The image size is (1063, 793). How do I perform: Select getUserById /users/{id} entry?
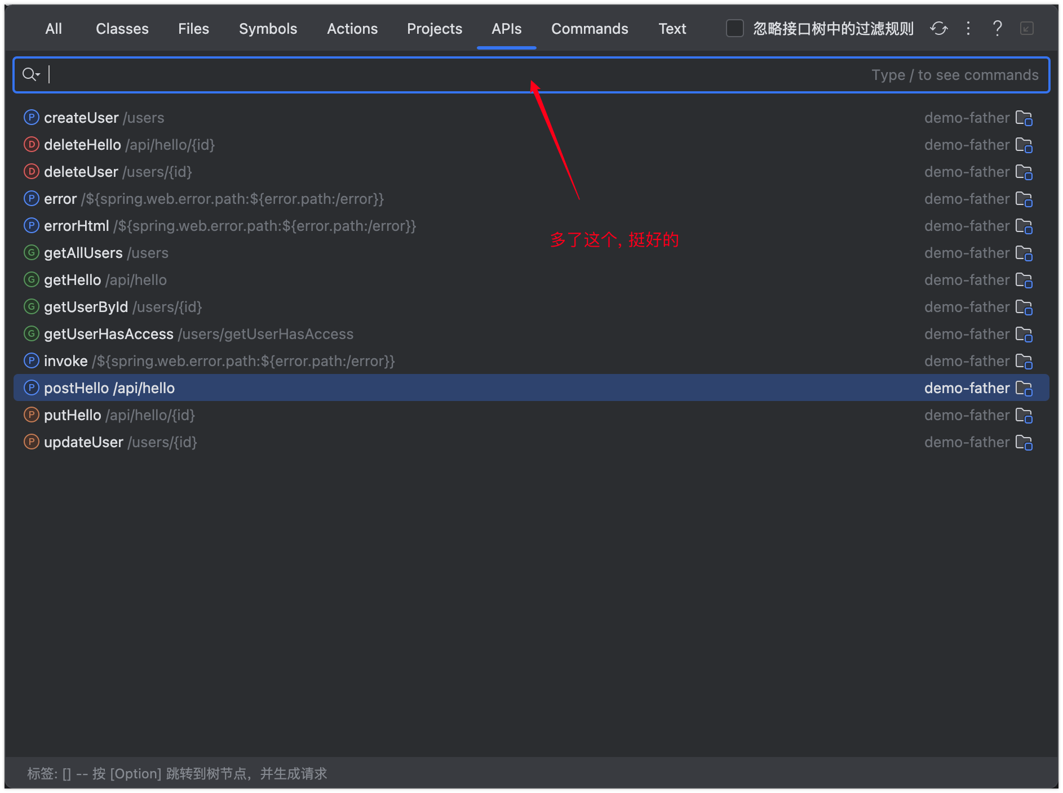531,307
